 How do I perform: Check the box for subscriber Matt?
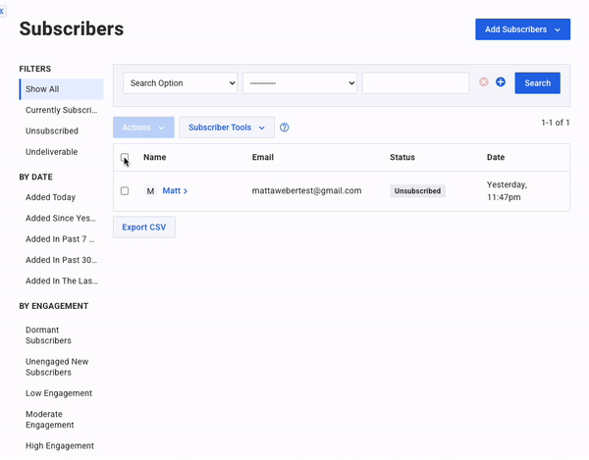125,191
